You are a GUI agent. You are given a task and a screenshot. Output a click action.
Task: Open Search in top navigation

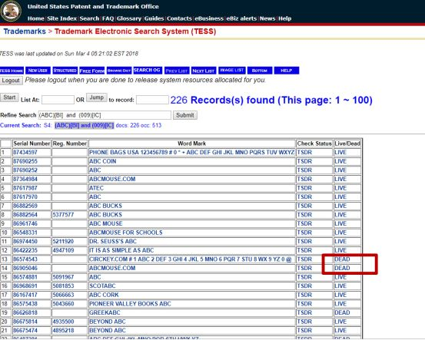tap(89, 18)
